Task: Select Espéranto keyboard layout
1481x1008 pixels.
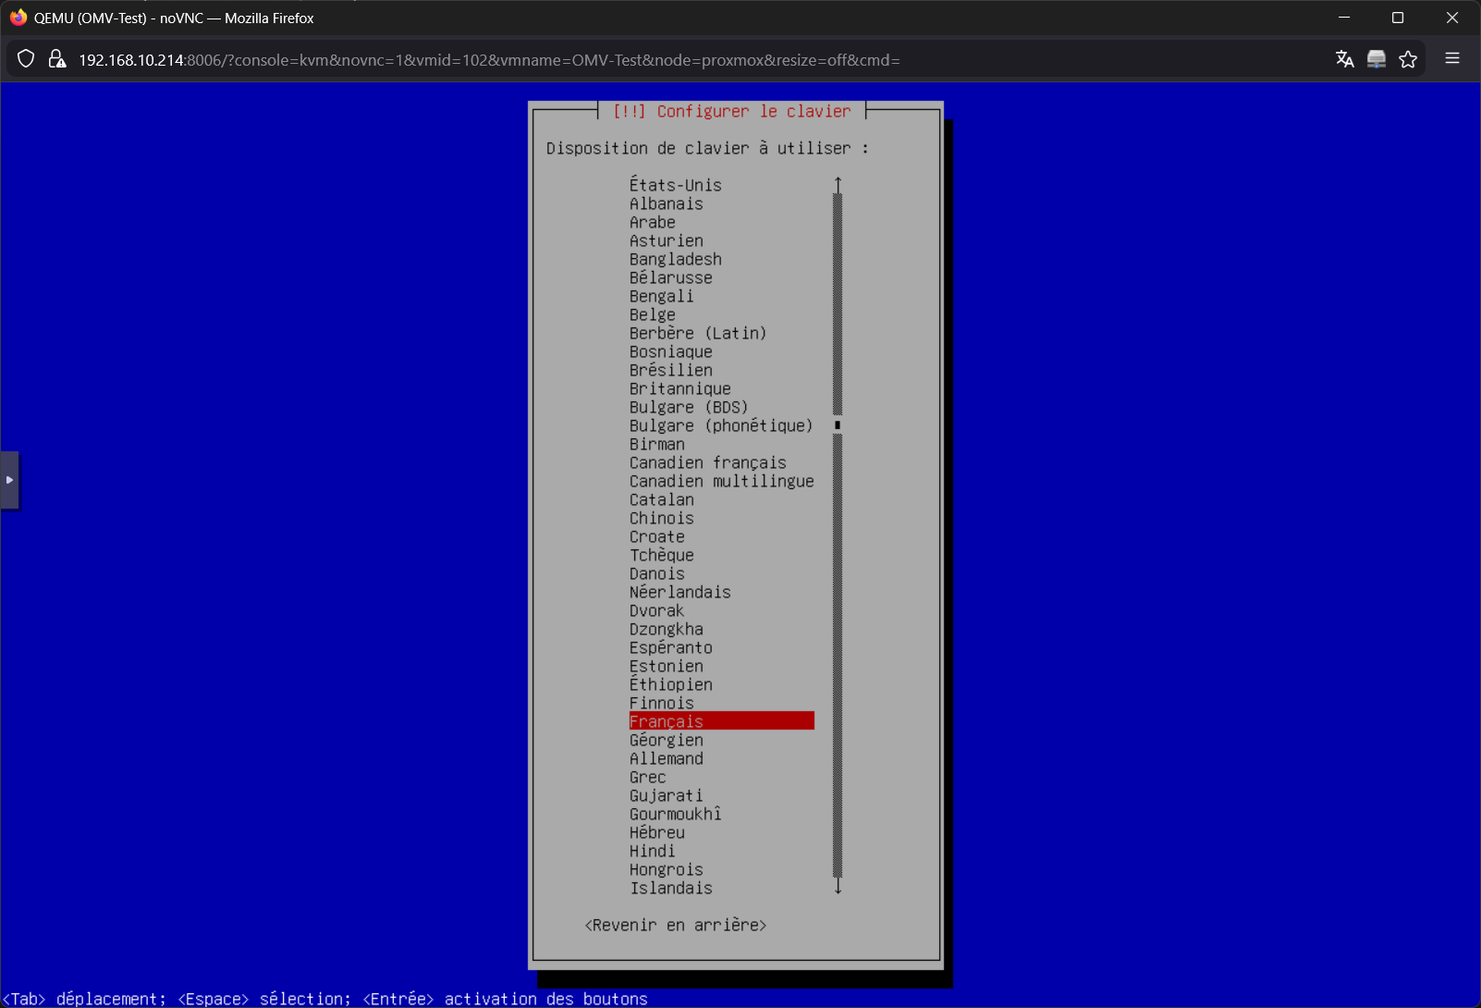Action: (x=671, y=647)
